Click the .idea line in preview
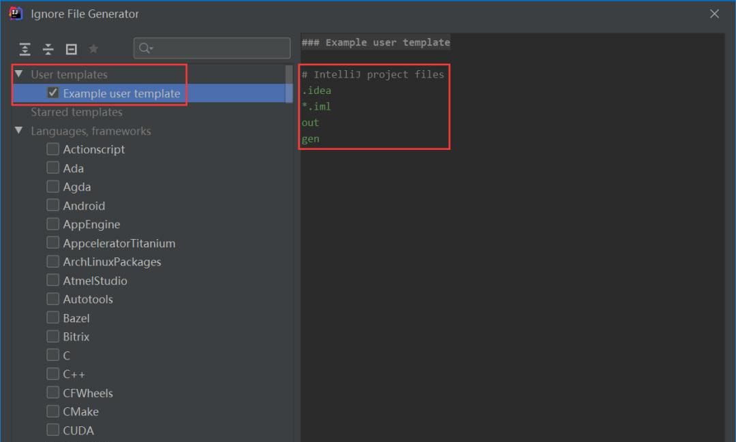 coord(317,91)
